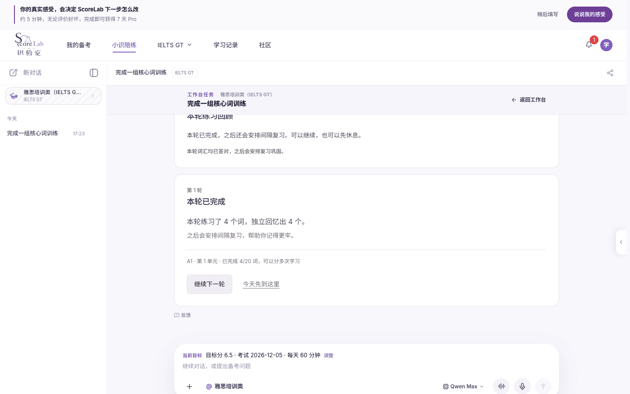Expand the 雅思培训类 course selector chevron

coord(93,96)
